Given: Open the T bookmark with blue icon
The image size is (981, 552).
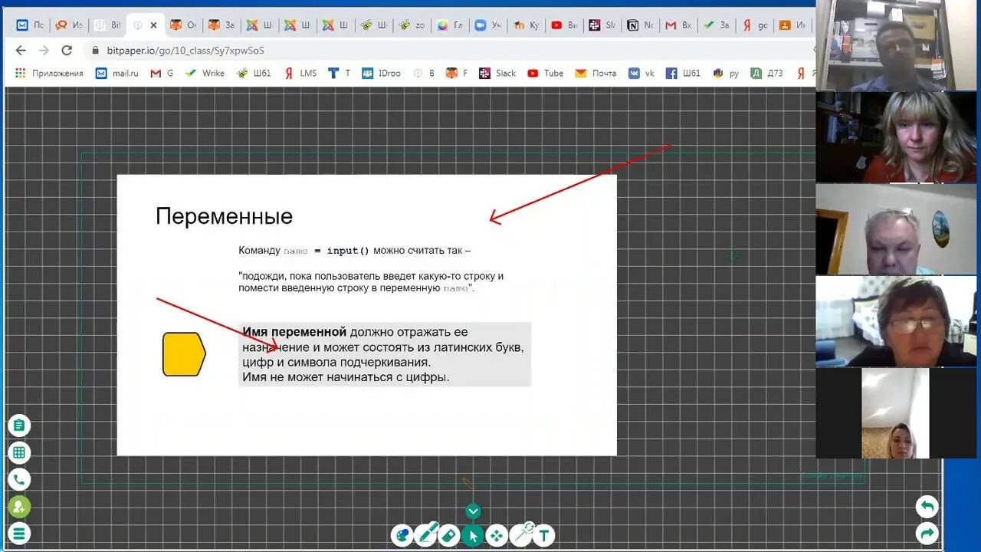Looking at the screenshot, I should coord(339,73).
